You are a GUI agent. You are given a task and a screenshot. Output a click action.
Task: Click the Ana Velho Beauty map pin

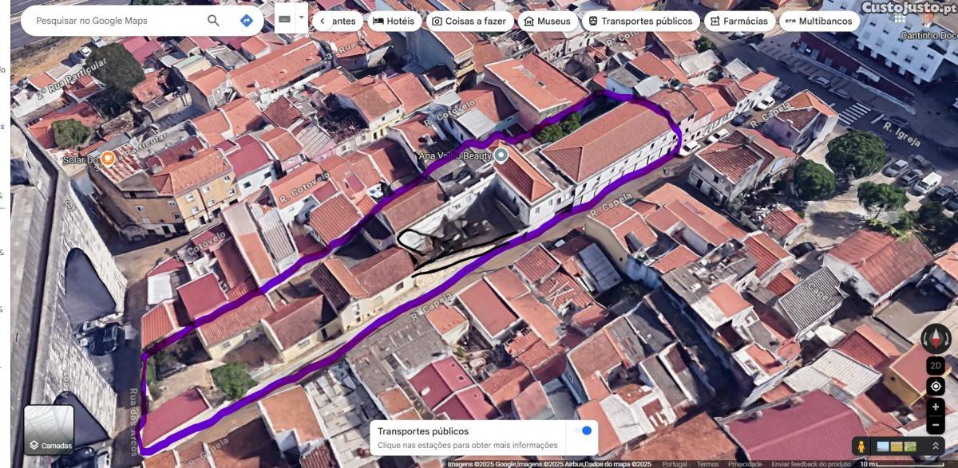501,155
